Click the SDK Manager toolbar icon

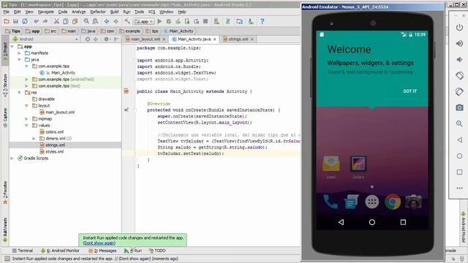pos(250,21)
